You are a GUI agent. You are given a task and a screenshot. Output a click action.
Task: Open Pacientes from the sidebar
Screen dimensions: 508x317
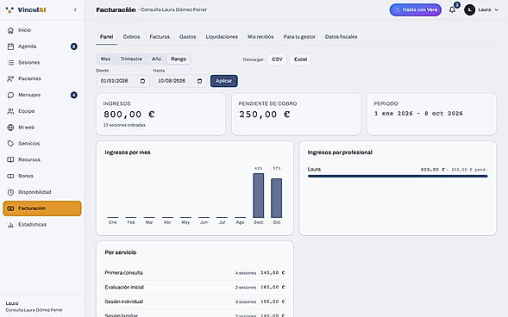42,78
